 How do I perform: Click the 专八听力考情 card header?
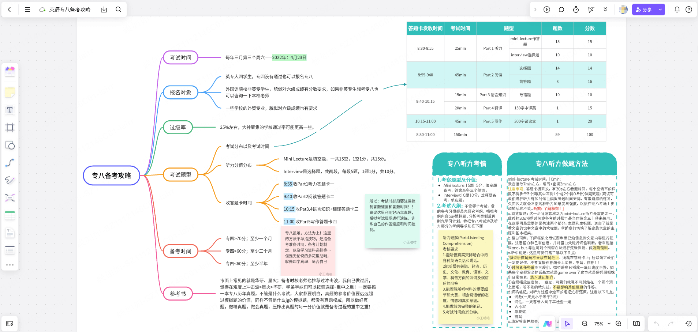coord(467,164)
